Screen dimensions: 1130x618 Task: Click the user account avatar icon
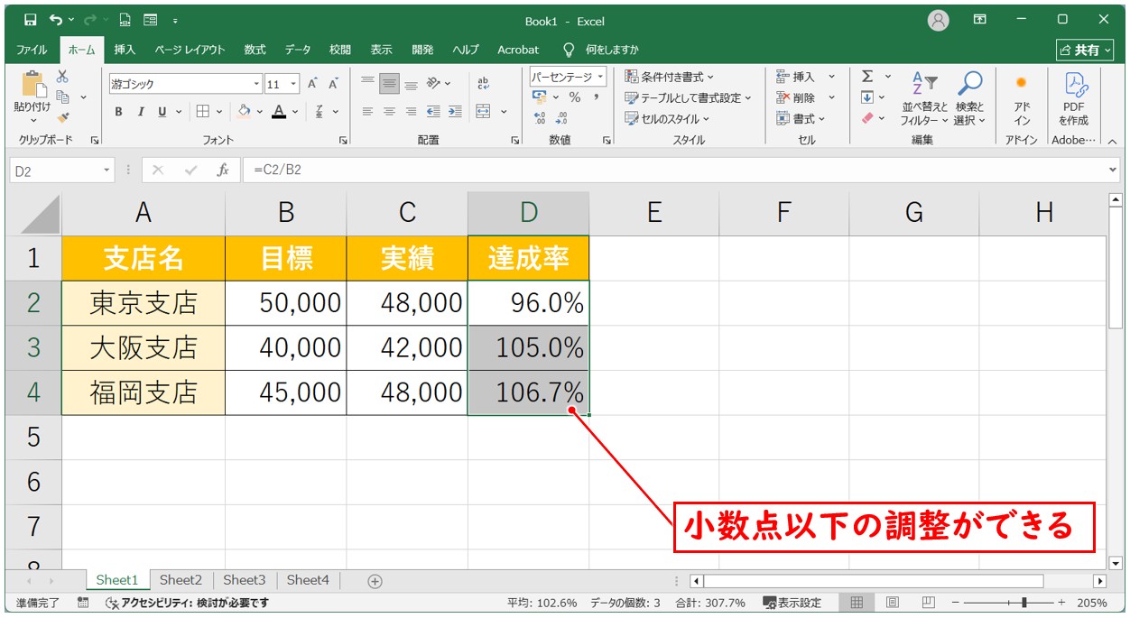pyautogui.click(x=939, y=20)
